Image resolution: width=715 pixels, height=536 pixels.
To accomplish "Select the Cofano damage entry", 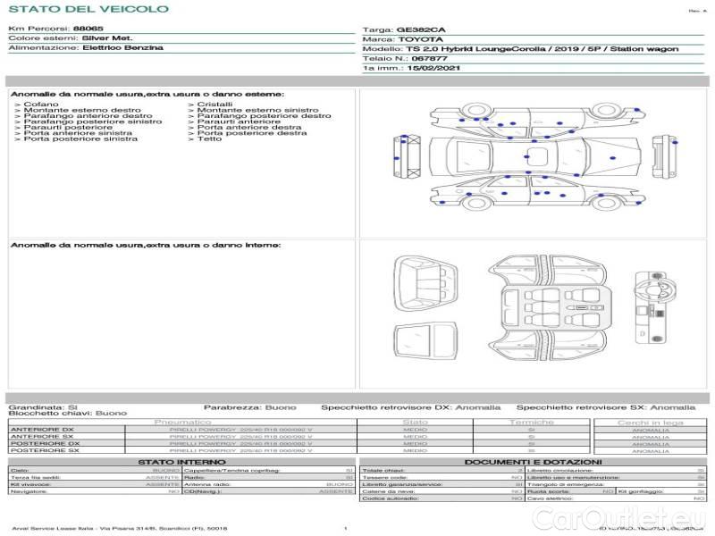I will tap(41, 105).
